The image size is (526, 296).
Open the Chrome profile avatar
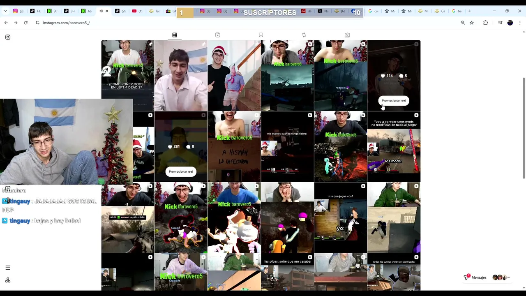point(510,23)
